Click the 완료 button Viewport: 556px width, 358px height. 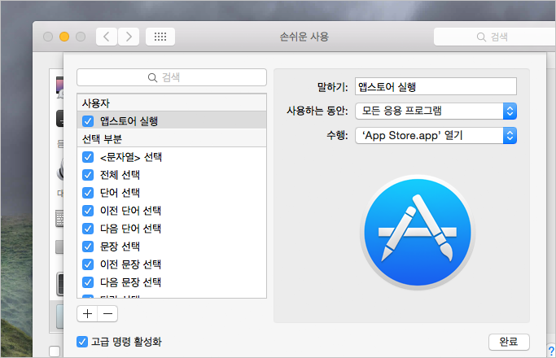click(509, 342)
